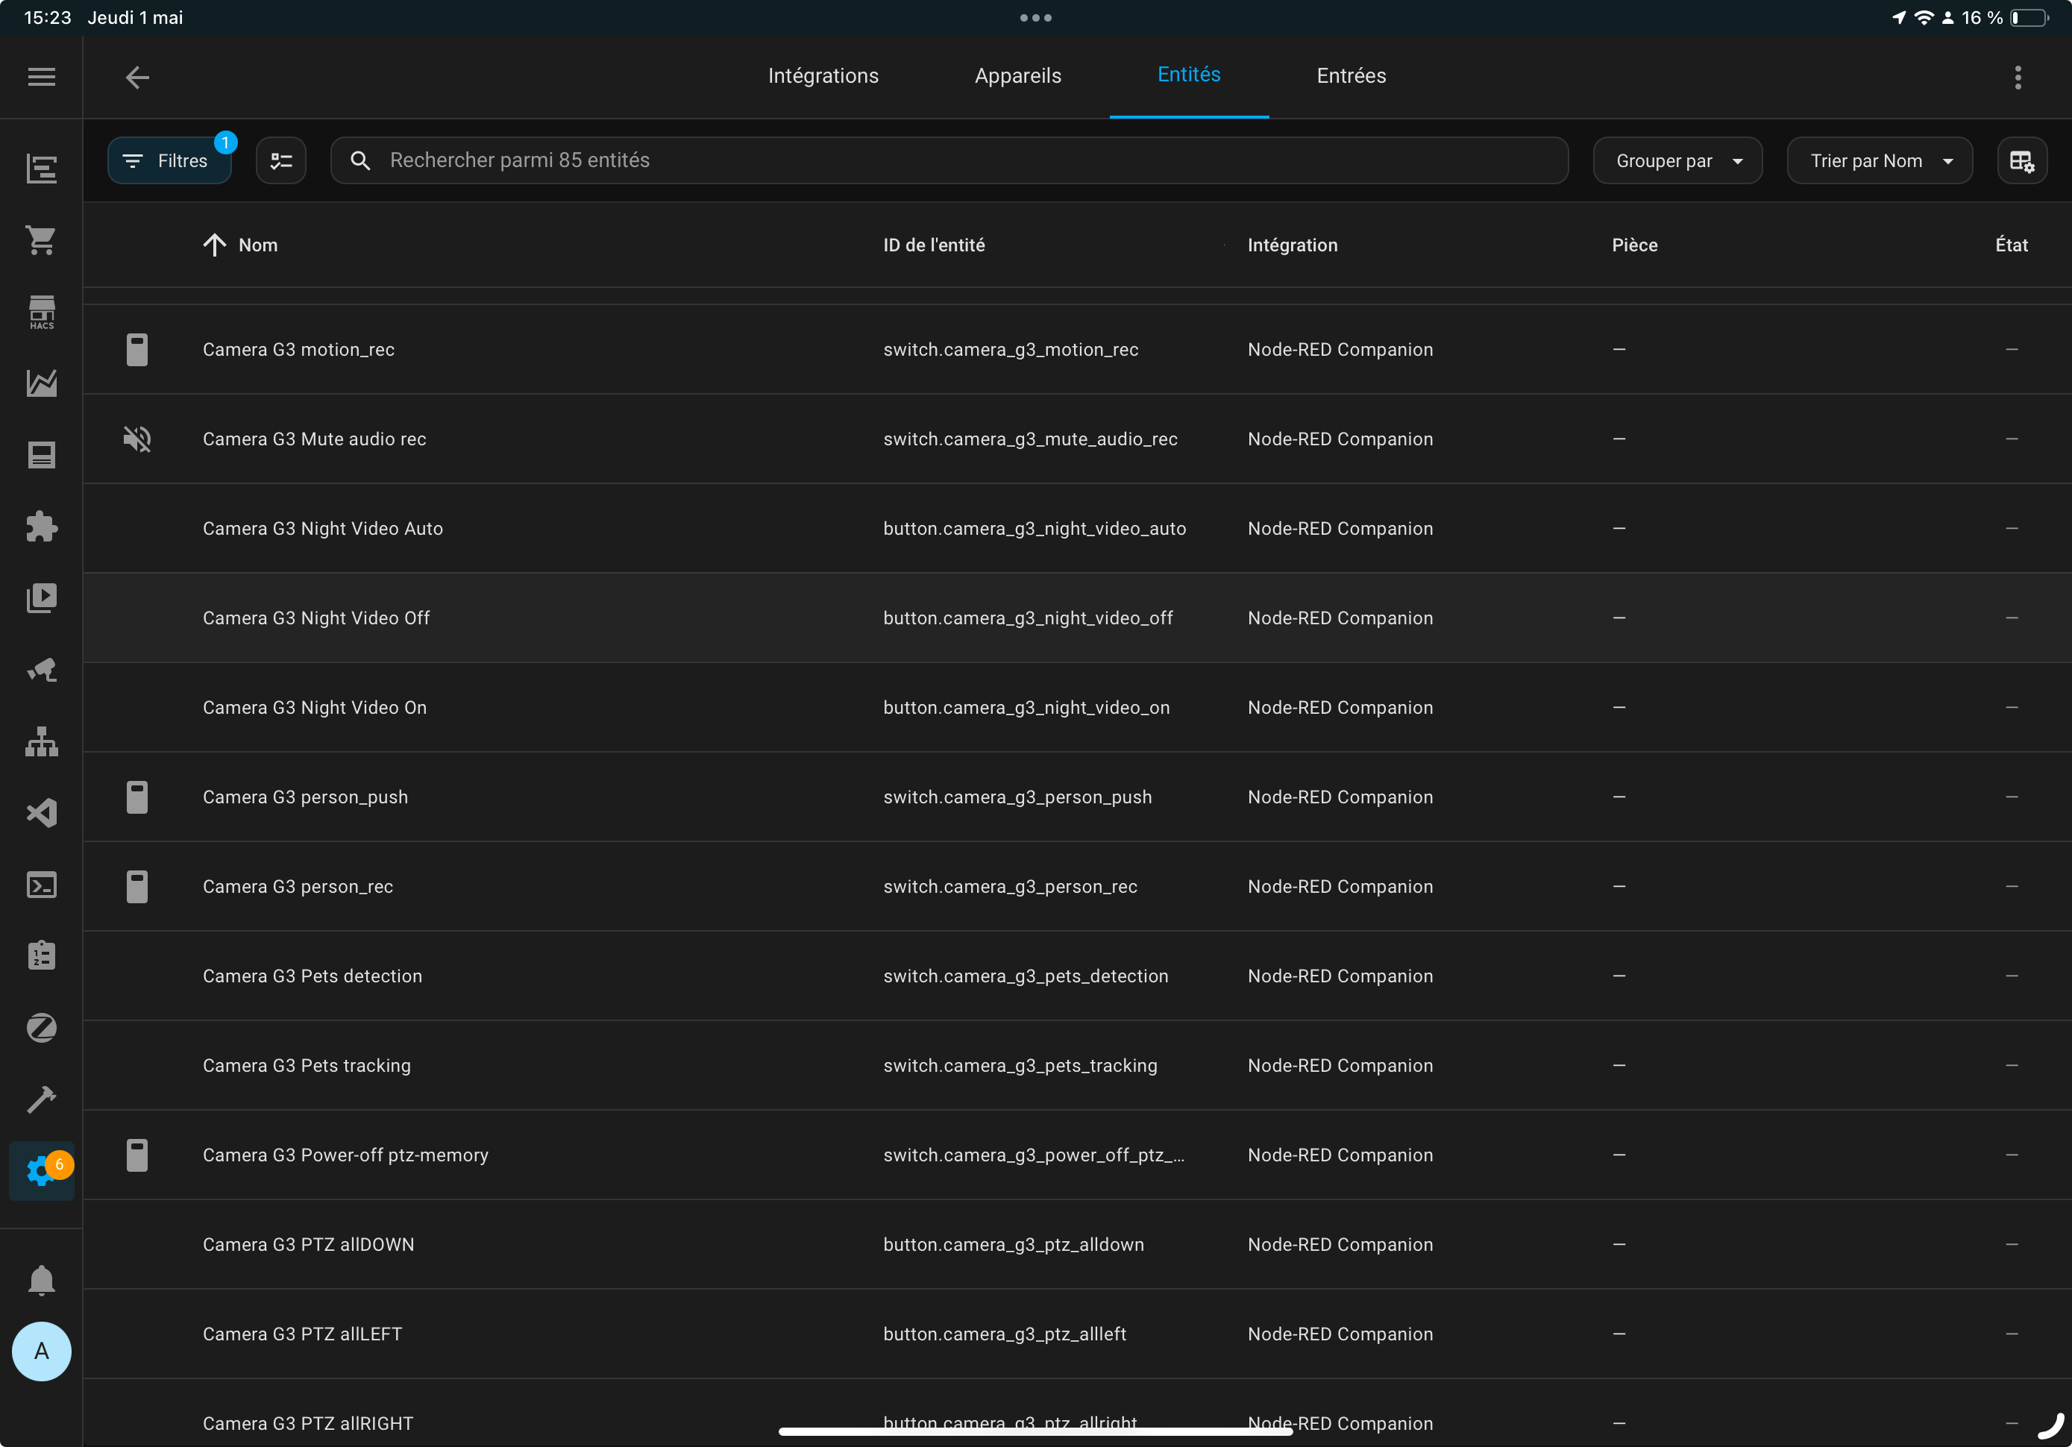Click the hamburger menu icon

pyautogui.click(x=42, y=77)
